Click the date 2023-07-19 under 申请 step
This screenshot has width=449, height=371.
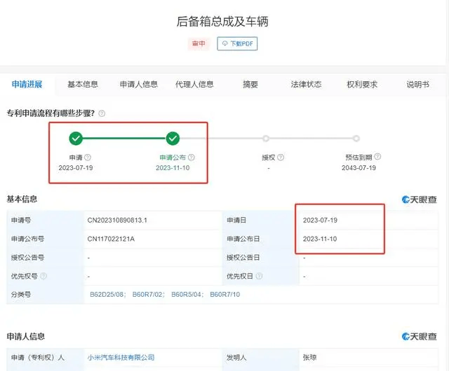pyautogui.click(x=76, y=168)
